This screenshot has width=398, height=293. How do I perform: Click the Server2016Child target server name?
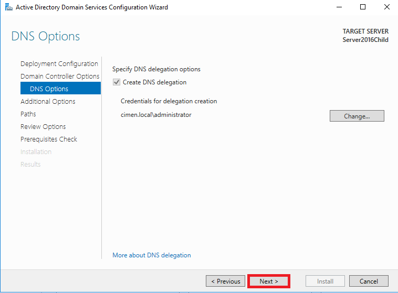click(365, 40)
